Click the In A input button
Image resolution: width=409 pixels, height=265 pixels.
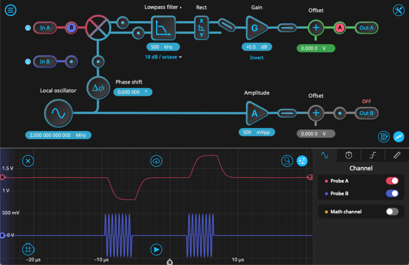45,28
